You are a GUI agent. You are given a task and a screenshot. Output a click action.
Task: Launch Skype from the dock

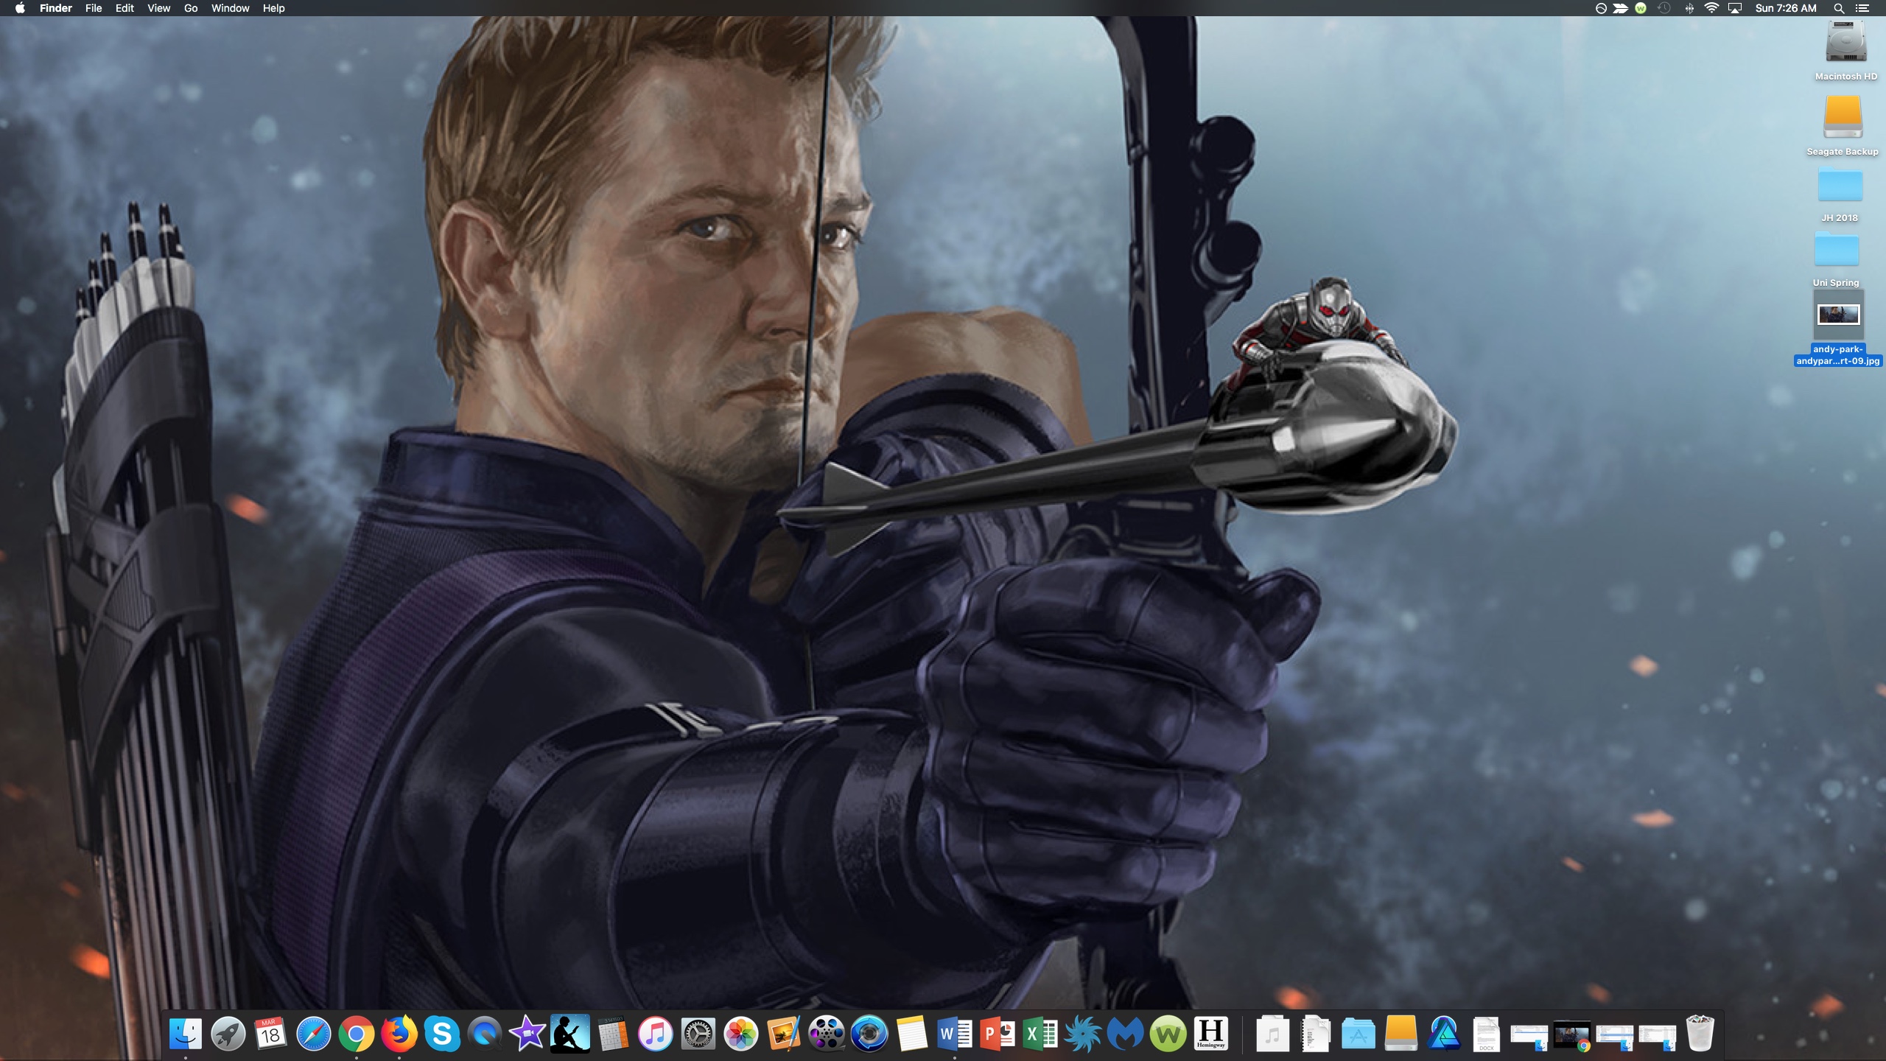click(442, 1034)
